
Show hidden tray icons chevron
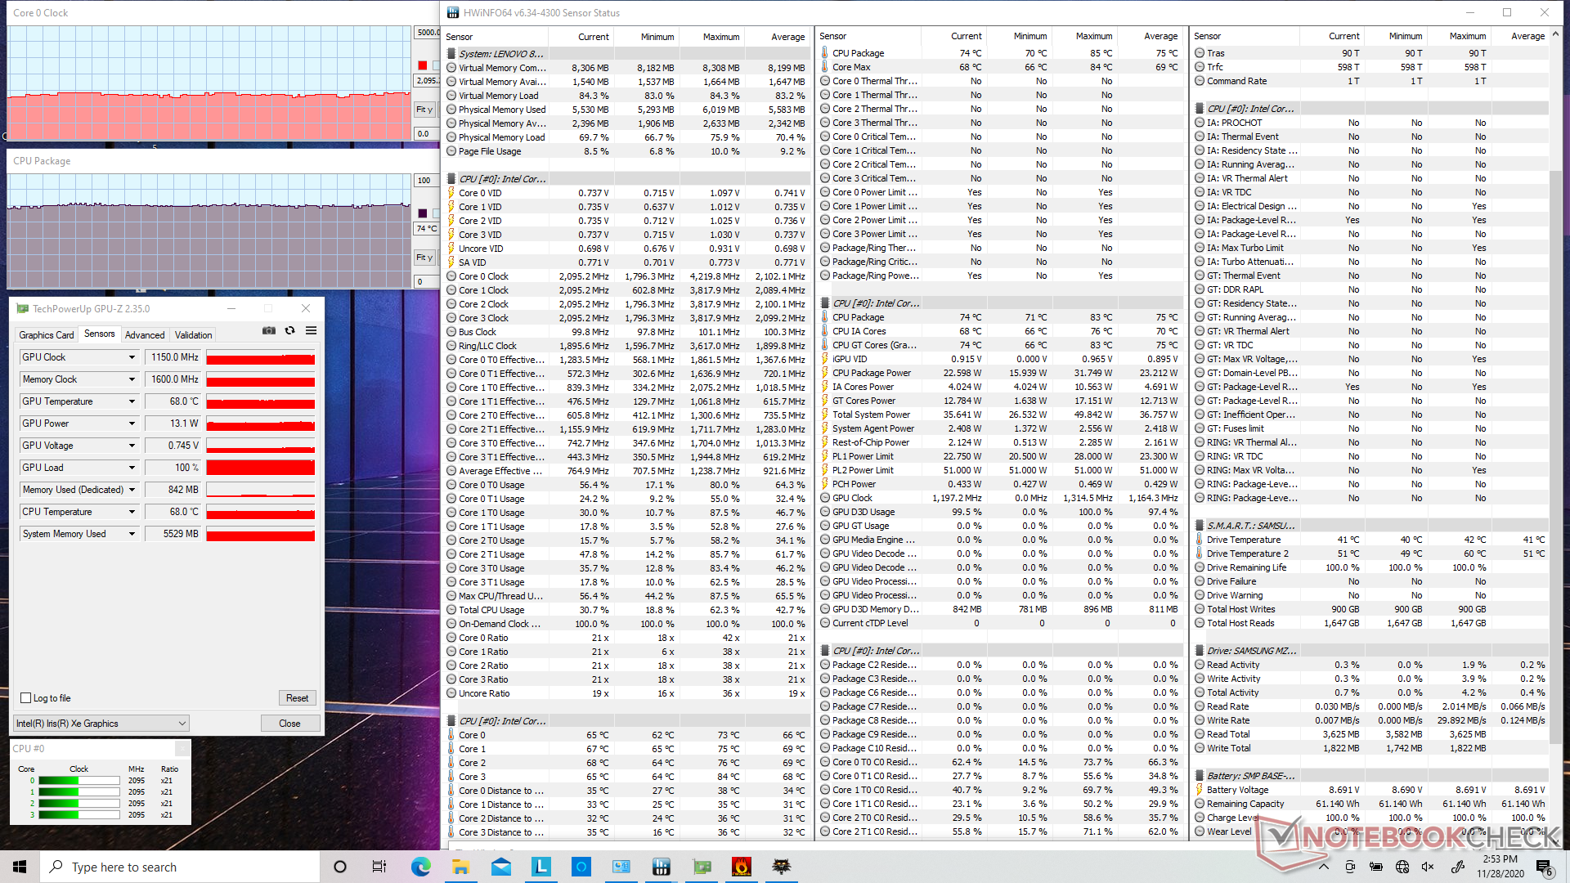(1324, 867)
